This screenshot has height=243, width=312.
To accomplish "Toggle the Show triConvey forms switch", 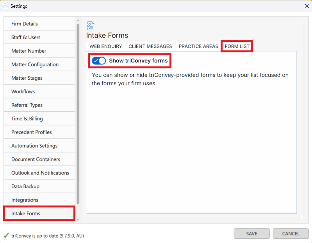I will point(99,61).
